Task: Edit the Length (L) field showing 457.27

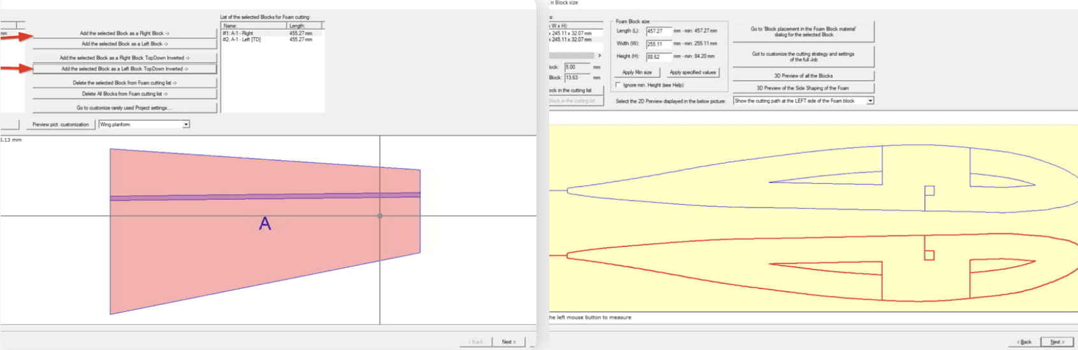Action: click(658, 31)
